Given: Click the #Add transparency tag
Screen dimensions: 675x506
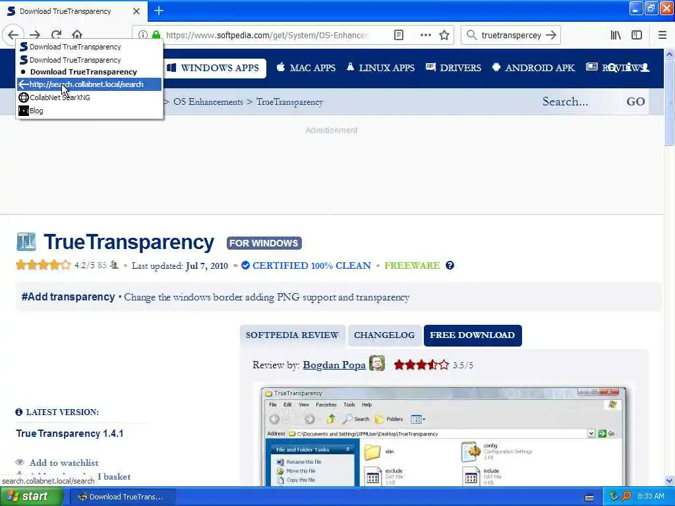Looking at the screenshot, I should click(x=68, y=297).
